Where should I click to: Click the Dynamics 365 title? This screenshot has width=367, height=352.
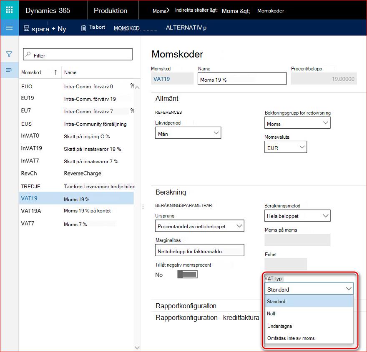[48, 10]
